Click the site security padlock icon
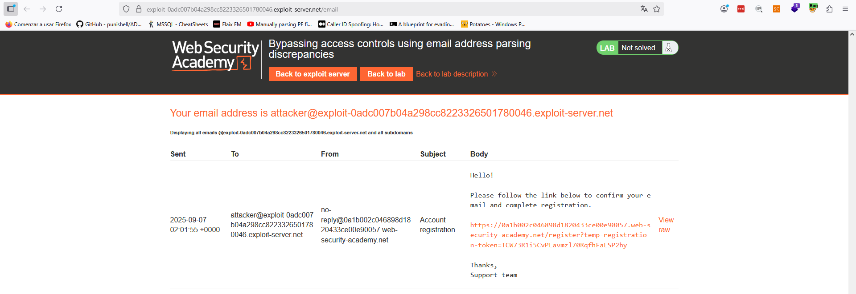Image resolution: width=856 pixels, height=294 pixels. 139,9
